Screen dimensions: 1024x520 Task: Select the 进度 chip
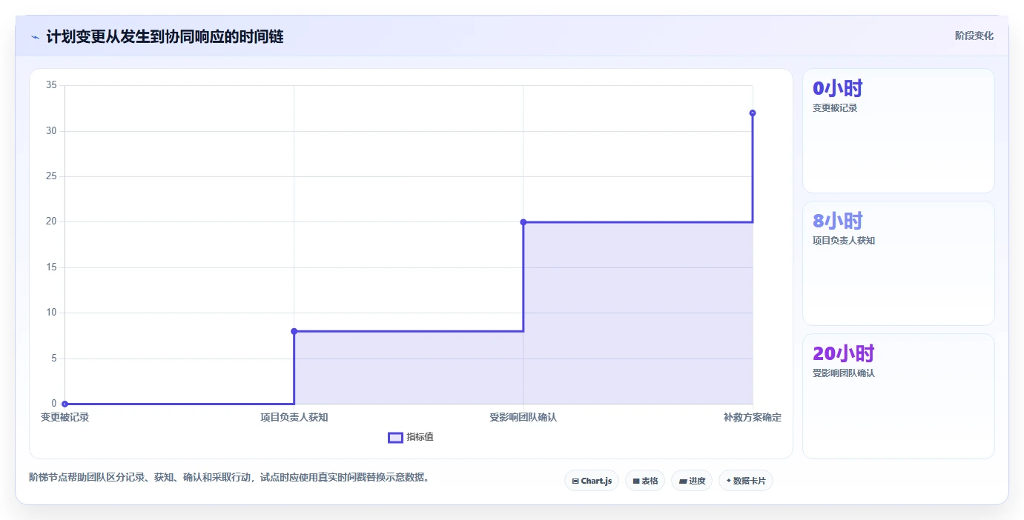[x=692, y=481]
